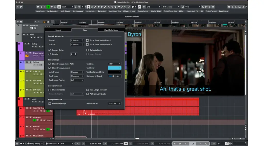Open the Text Size 100% dropdown

(114, 64)
